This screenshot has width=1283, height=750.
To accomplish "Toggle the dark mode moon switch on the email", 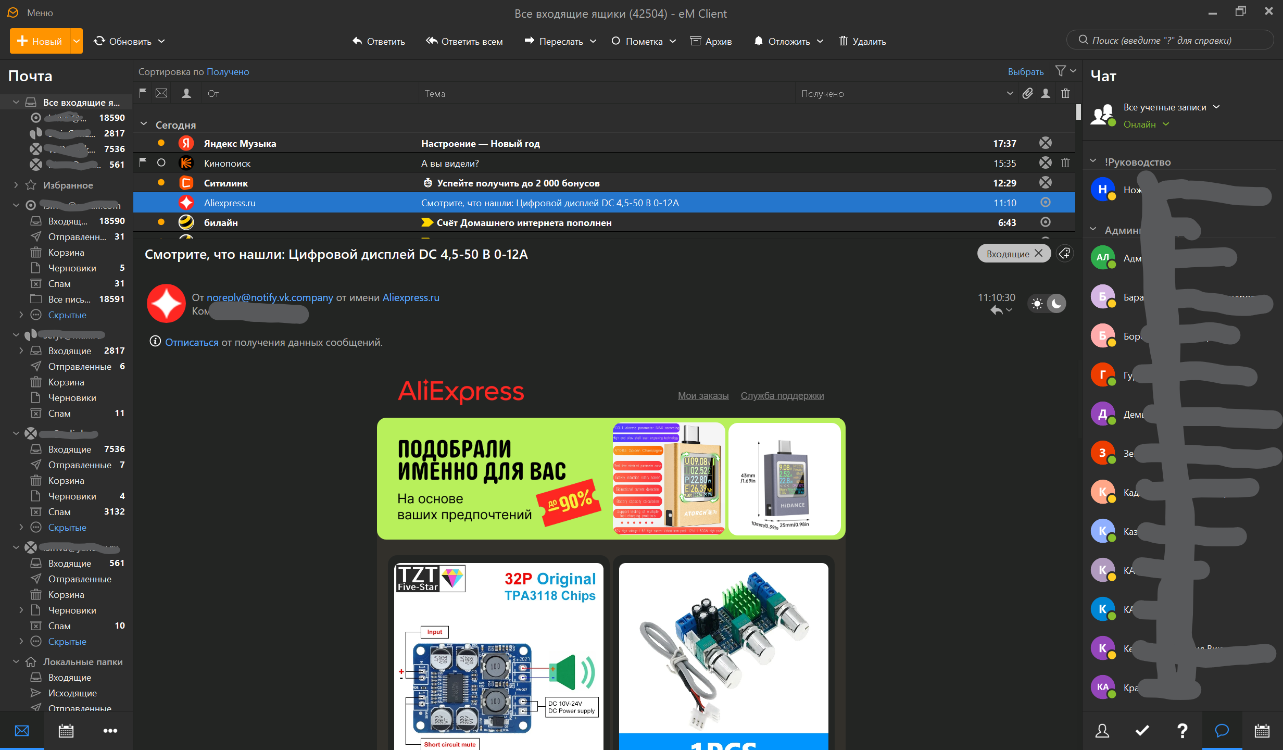I will click(x=1056, y=304).
